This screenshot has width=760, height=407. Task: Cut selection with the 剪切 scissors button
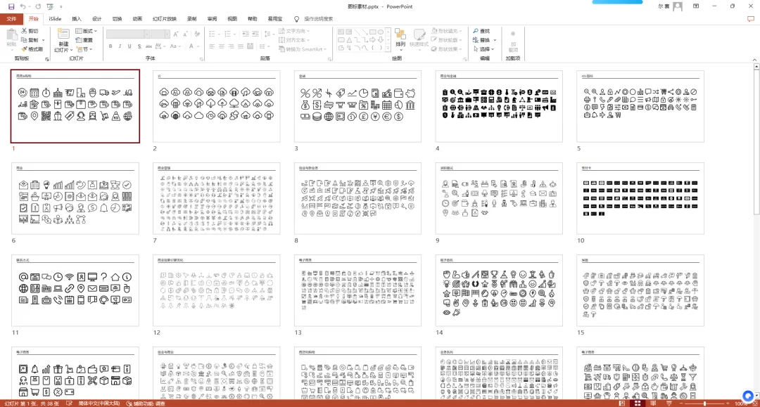coord(30,31)
